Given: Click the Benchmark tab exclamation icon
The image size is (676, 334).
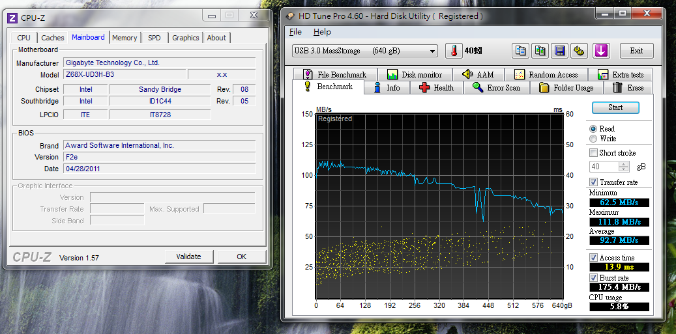Looking at the screenshot, I should click(x=308, y=86).
